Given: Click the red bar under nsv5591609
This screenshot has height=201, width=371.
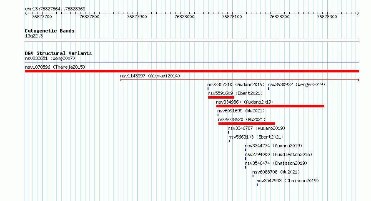Looking at the screenshot, I should (x=221, y=97).
